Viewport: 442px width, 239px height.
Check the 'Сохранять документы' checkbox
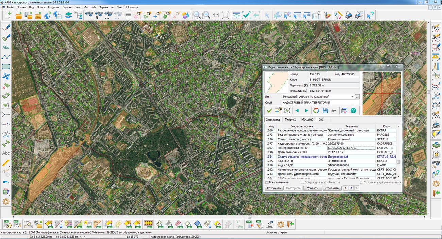point(362,182)
